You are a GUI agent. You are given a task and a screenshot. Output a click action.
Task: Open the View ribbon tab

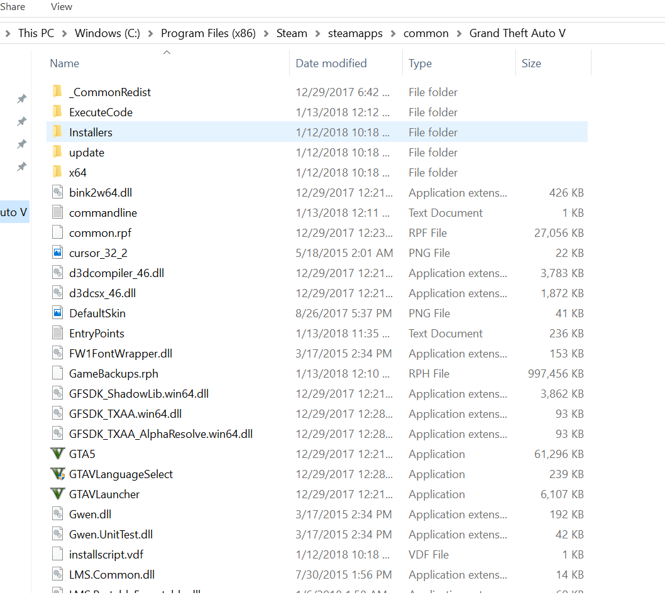62,7
